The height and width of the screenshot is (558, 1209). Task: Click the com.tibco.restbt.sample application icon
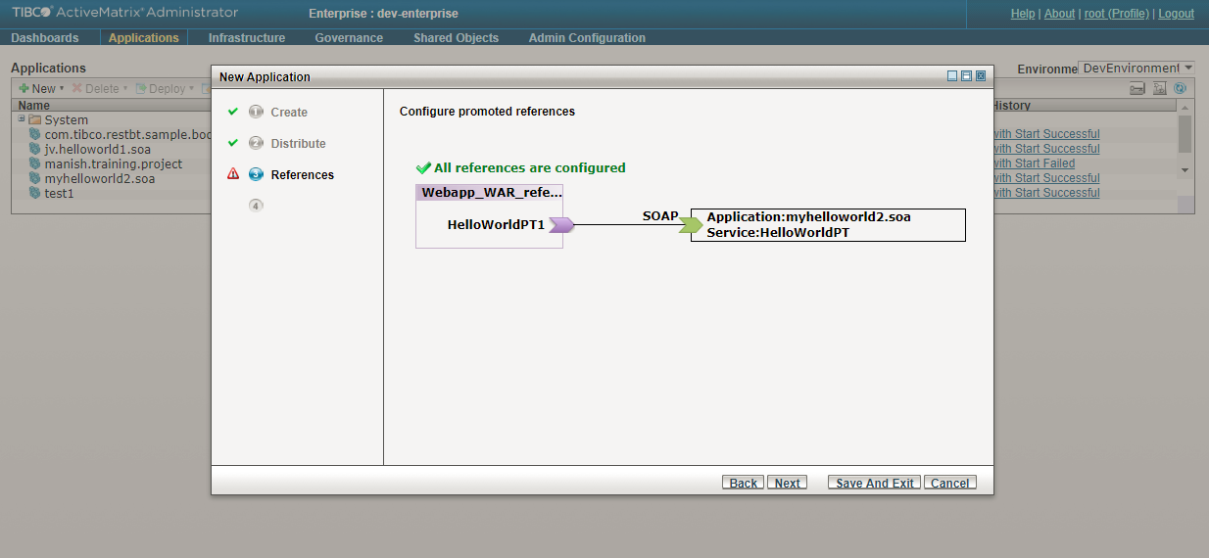[35, 134]
